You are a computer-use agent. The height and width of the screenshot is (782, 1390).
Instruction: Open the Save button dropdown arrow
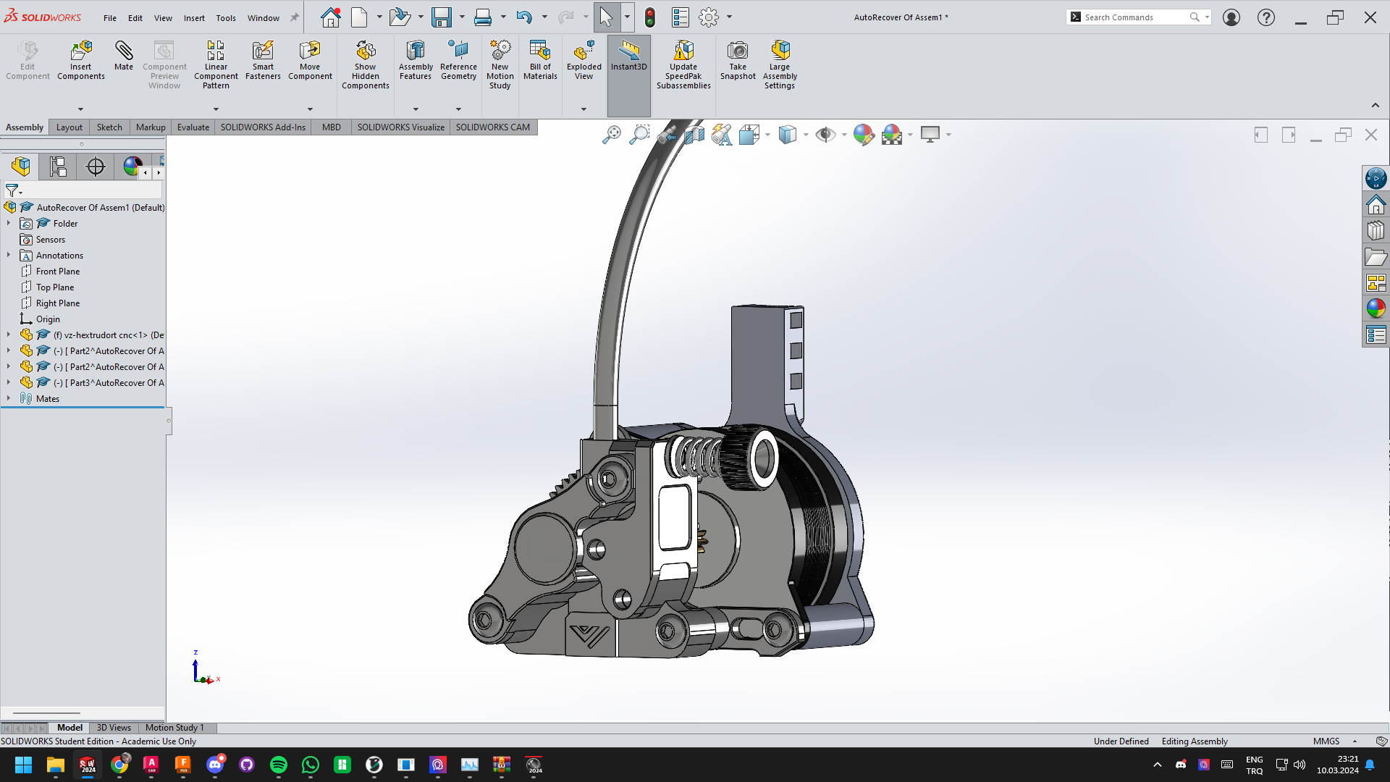(462, 17)
